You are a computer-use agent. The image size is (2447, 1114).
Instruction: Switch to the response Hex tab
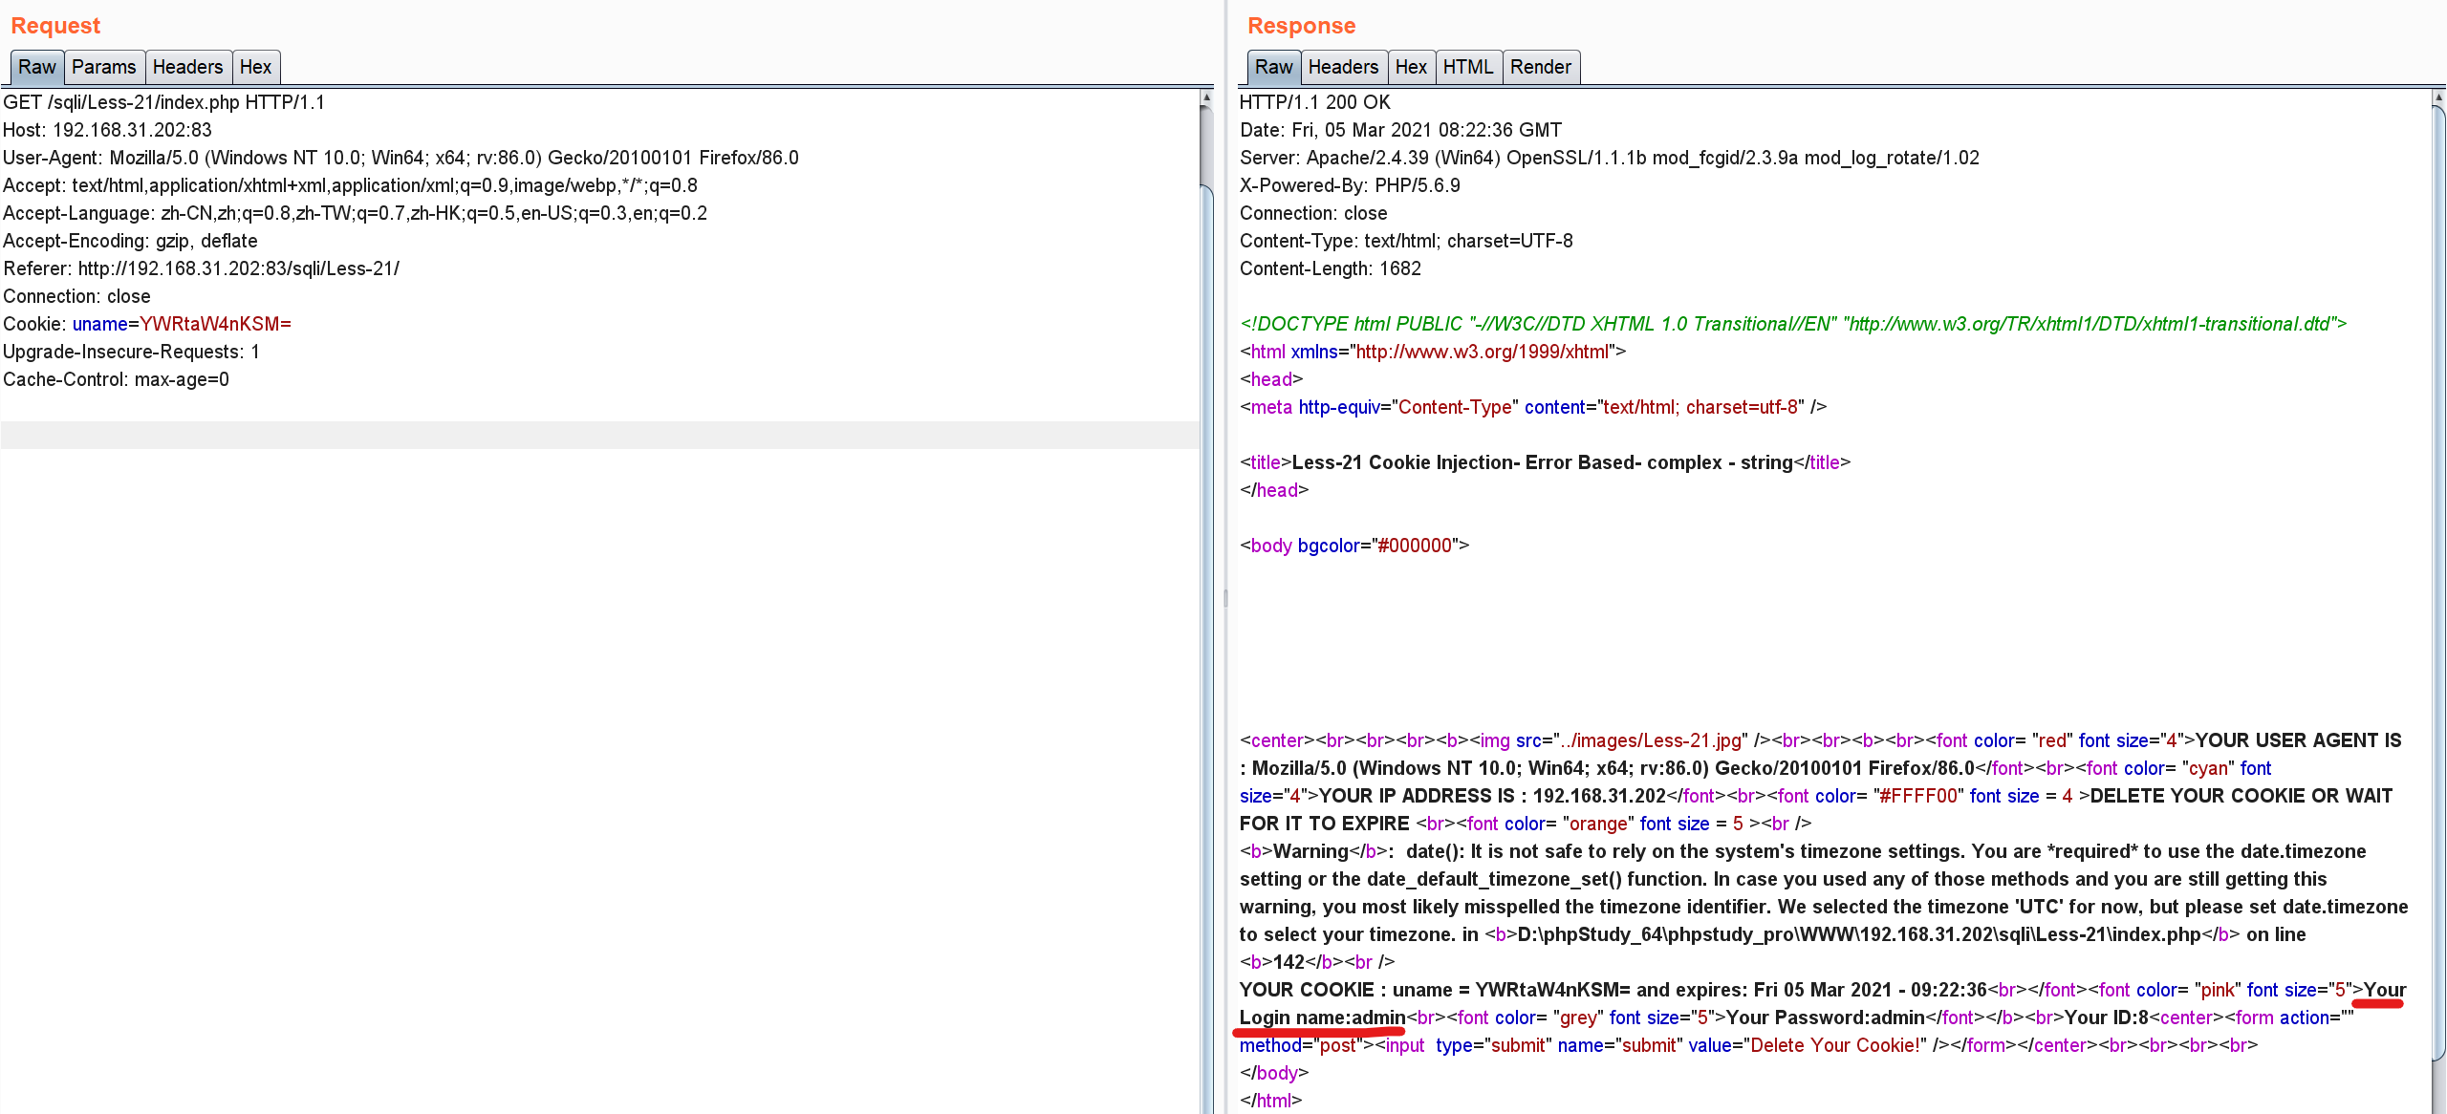(x=1411, y=67)
